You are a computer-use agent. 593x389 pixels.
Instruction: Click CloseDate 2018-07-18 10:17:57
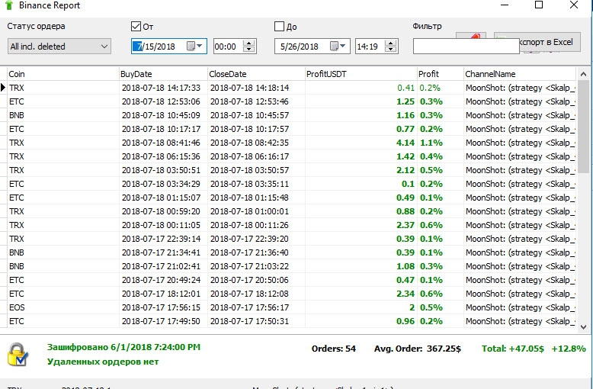click(x=249, y=129)
